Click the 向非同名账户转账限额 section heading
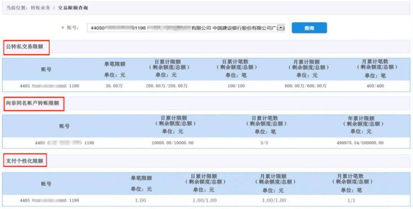Viewport: 413px width, 209px height. [32, 103]
